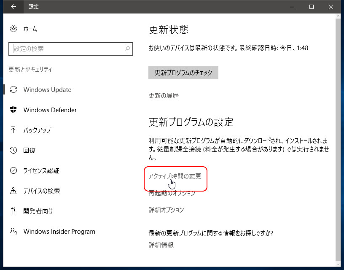Open ホーム using the gear icon
344x270 pixels.
tap(12, 29)
